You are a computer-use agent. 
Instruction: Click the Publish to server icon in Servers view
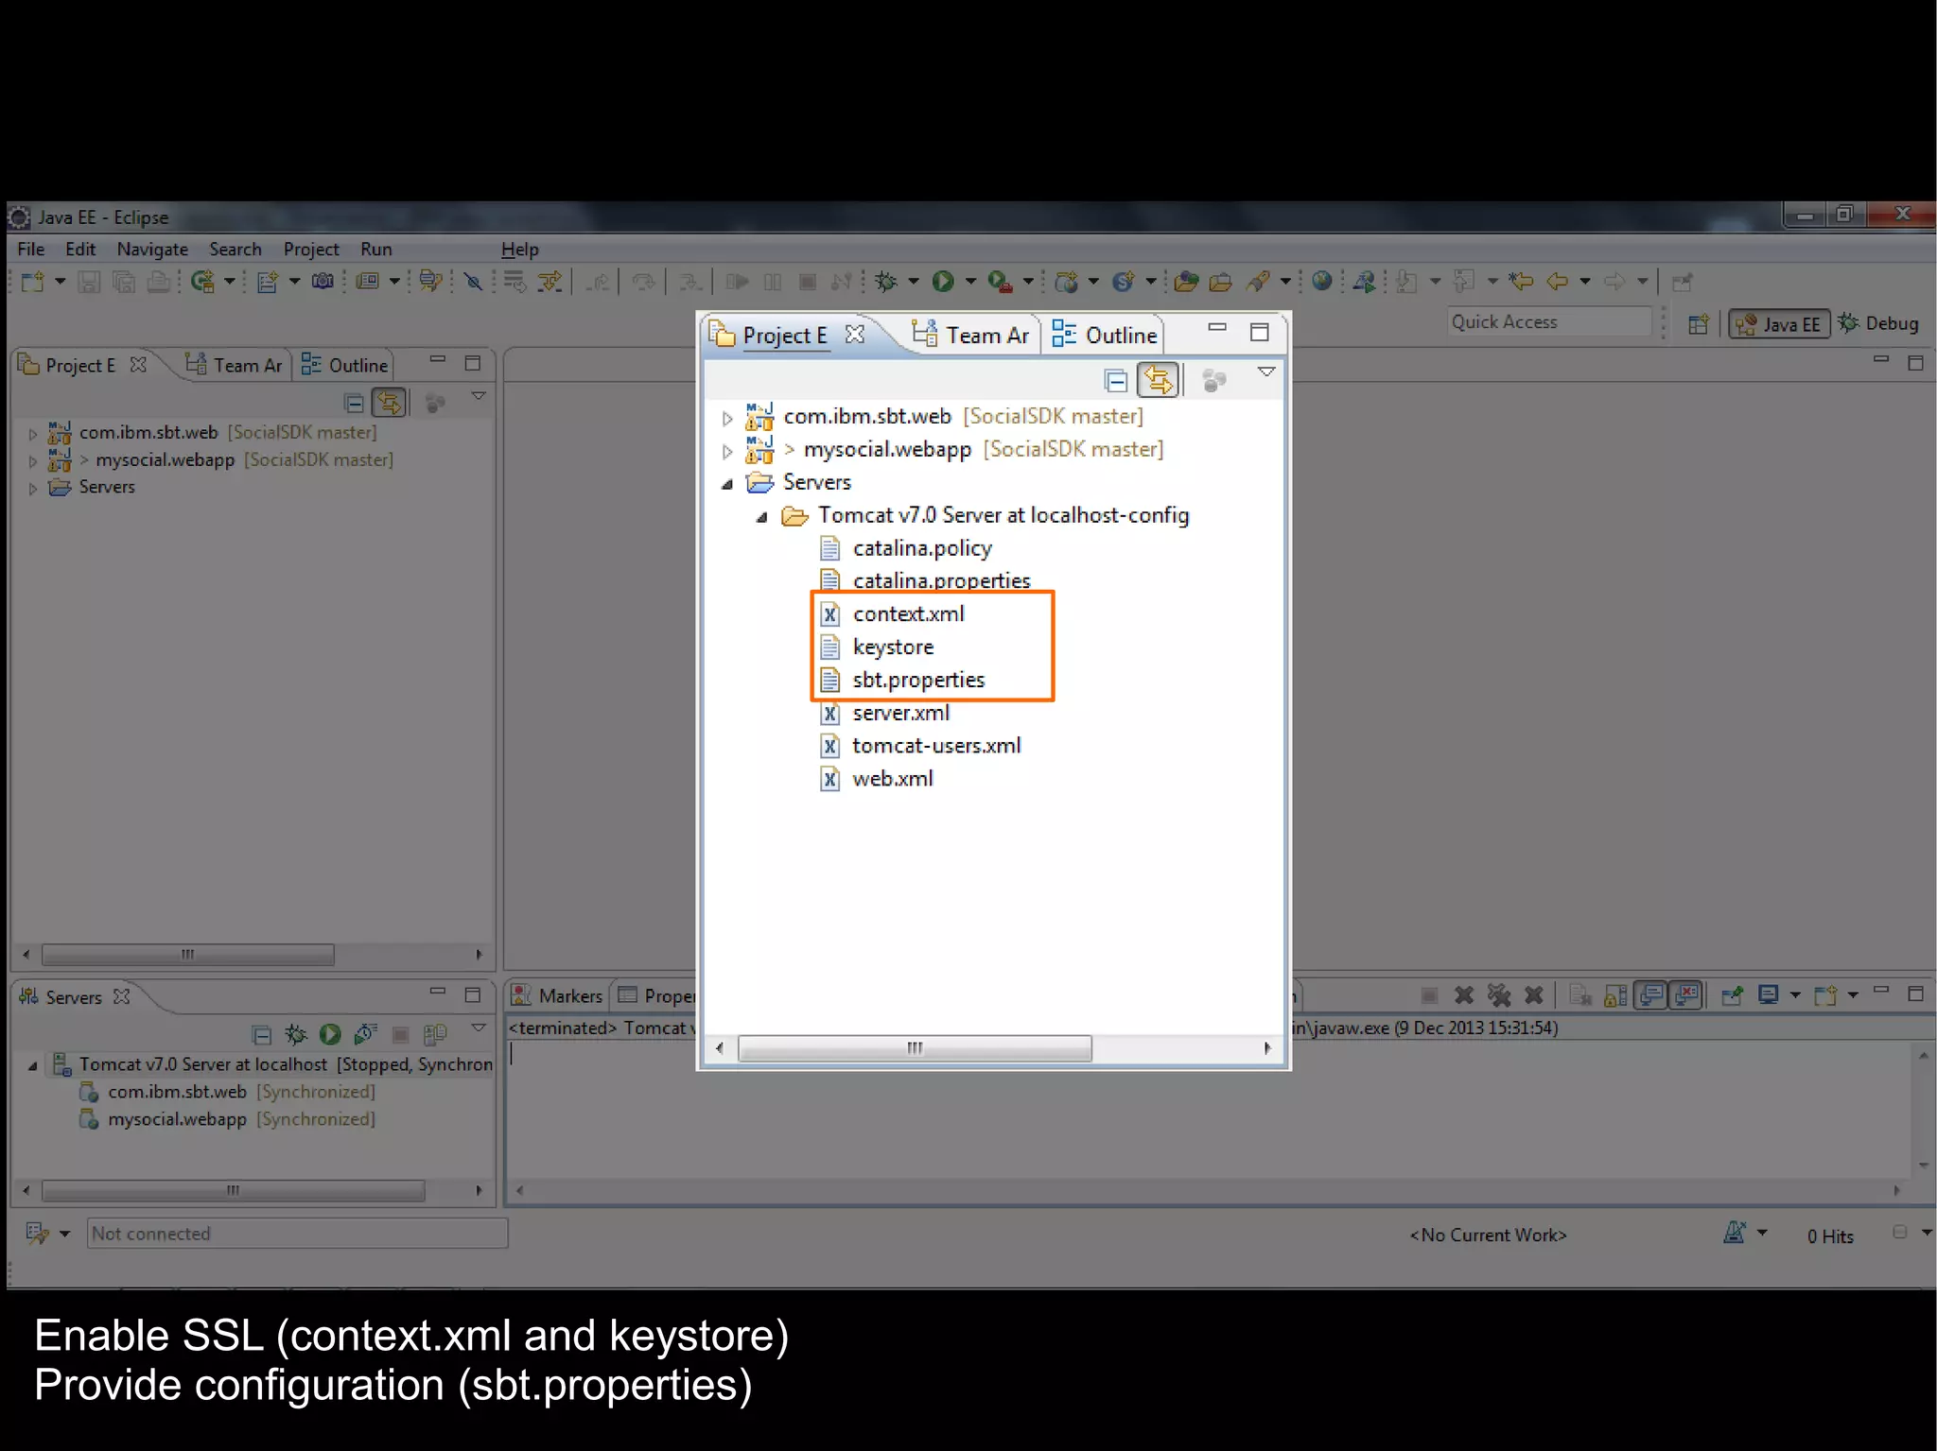click(x=435, y=1034)
